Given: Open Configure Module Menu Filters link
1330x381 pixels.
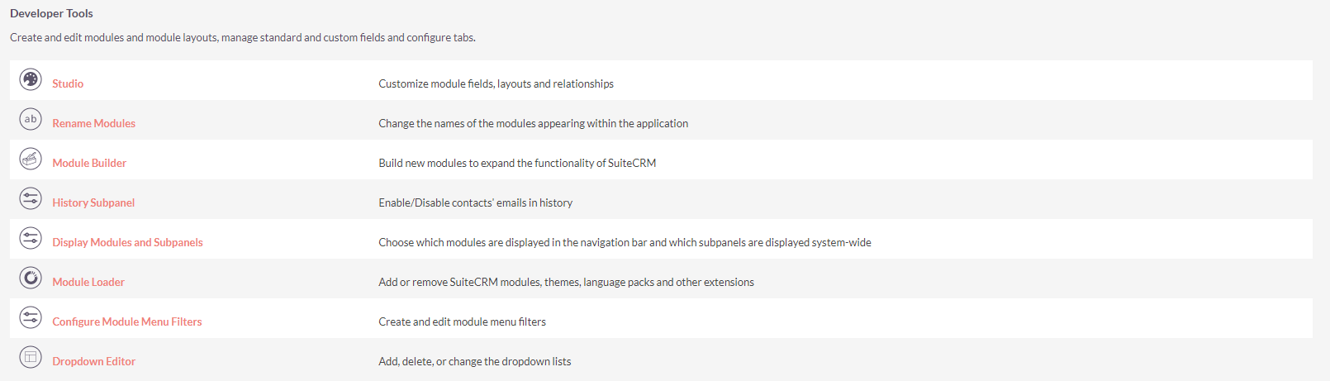Looking at the screenshot, I should coord(126,321).
